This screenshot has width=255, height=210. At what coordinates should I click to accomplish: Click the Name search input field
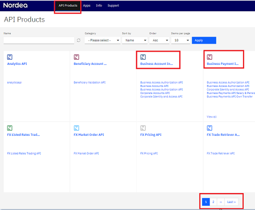39,41
